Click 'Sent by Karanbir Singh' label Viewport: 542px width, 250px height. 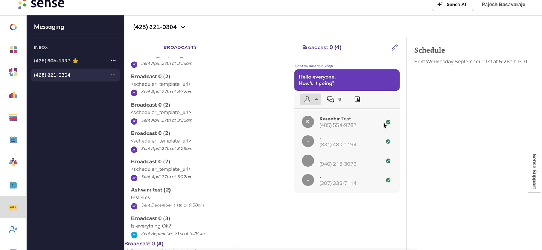314,66
